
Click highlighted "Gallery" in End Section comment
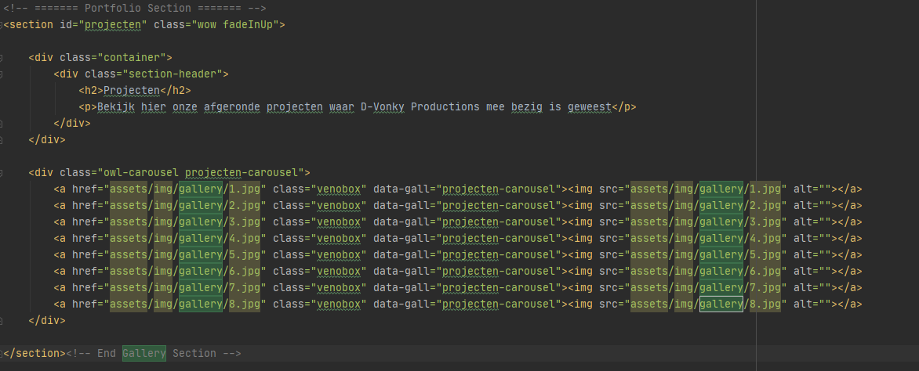pyautogui.click(x=143, y=354)
